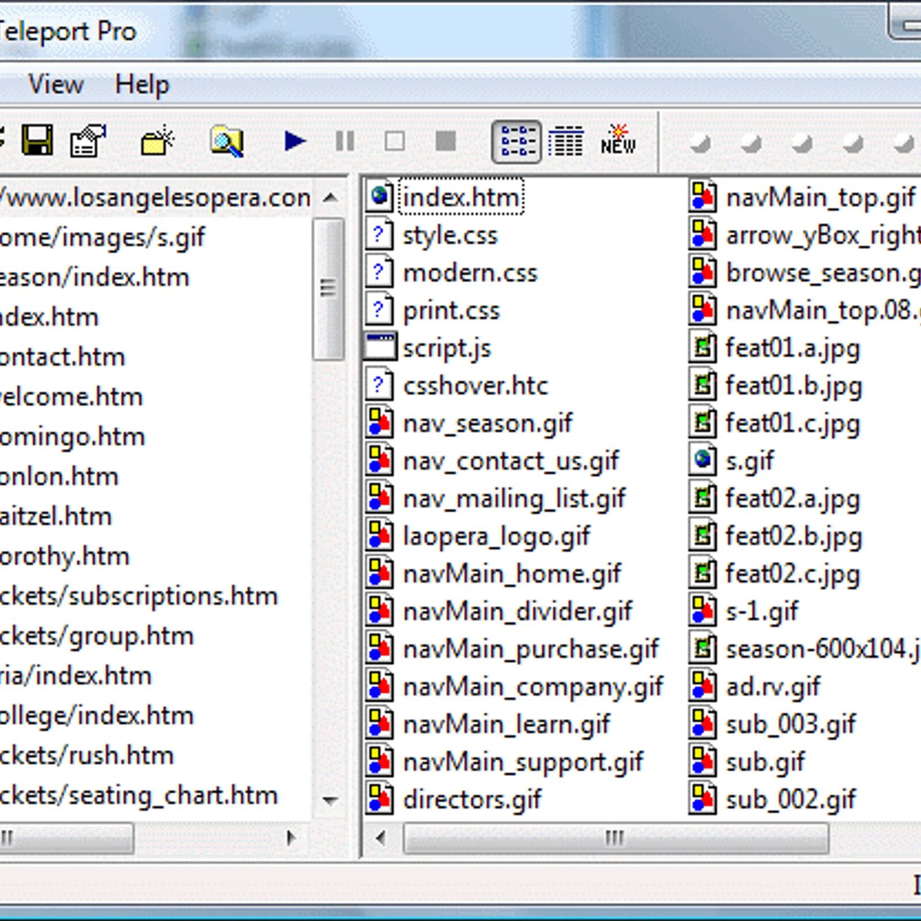Select the file navMain_divider.gif

pos(517,612)
